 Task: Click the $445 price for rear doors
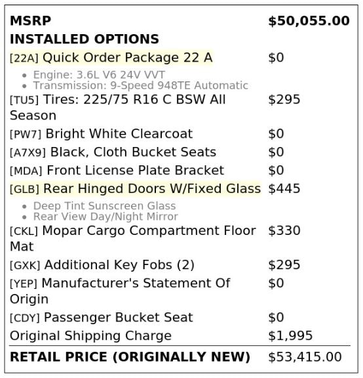(284, 189)
